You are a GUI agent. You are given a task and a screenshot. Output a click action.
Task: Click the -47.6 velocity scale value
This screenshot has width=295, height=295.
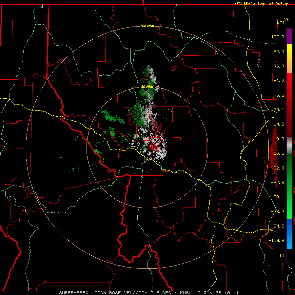pyautogui.click(x=278, y=183)
